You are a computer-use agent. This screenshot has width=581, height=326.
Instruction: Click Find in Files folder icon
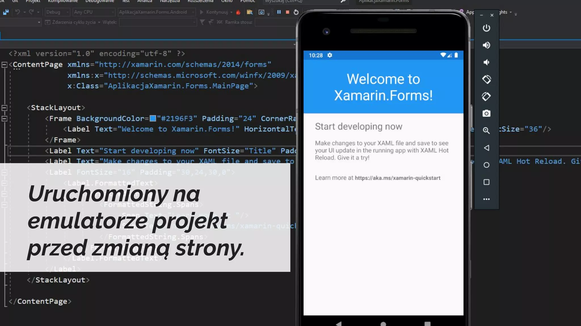tap(250, 12)
